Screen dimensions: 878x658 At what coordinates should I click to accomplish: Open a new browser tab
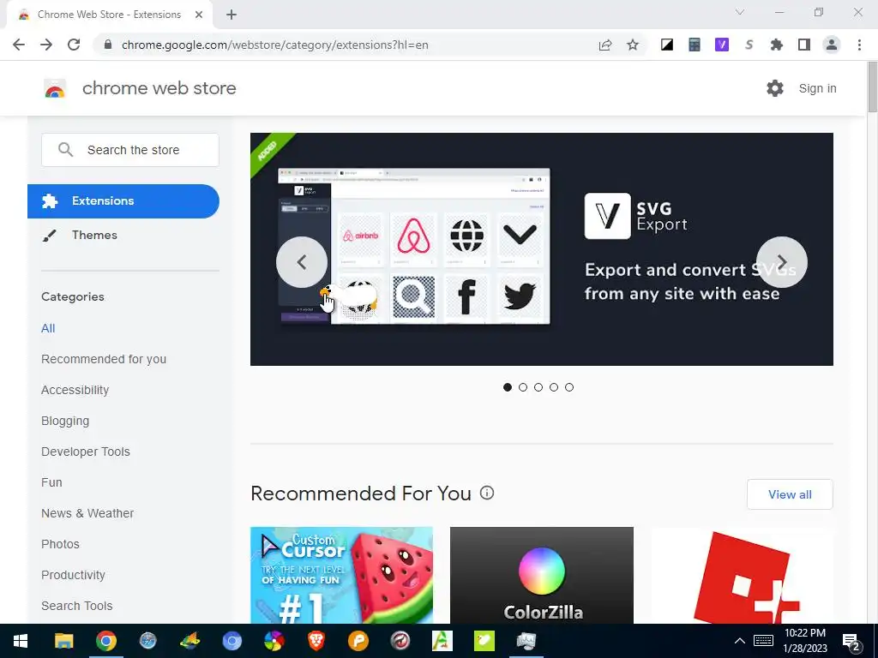pyautogui.click(x=232, y=15)
